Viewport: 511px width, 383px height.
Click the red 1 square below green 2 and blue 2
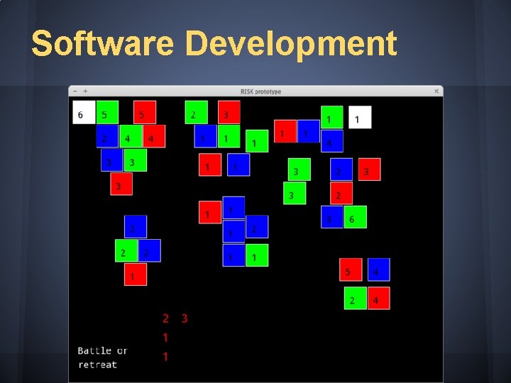[136, 274]
